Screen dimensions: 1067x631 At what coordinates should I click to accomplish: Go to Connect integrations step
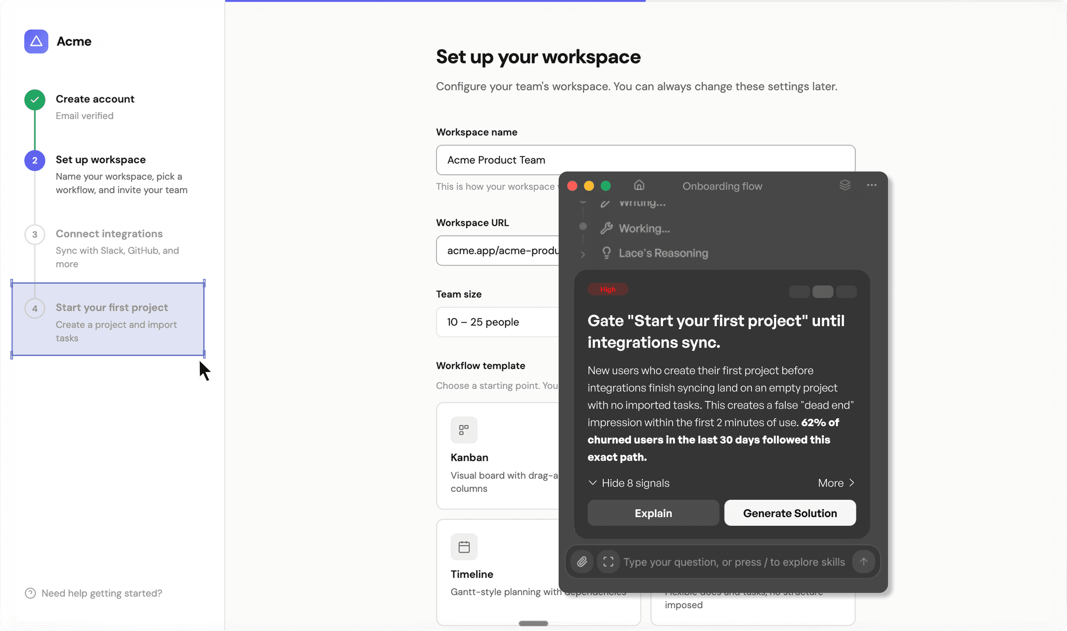point(109,234)
